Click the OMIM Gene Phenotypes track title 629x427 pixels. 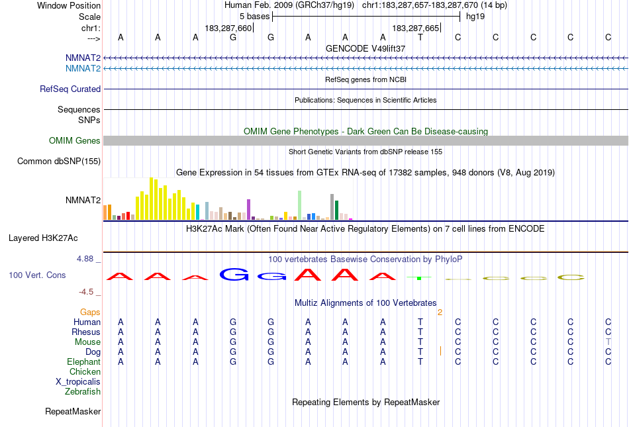click(x=366, y=132)
